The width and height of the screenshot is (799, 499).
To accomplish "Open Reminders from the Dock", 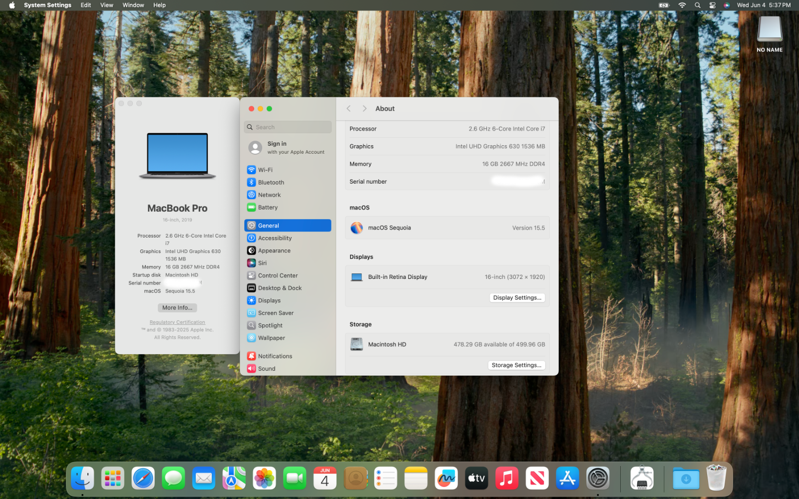I will (x=386, y=479).
